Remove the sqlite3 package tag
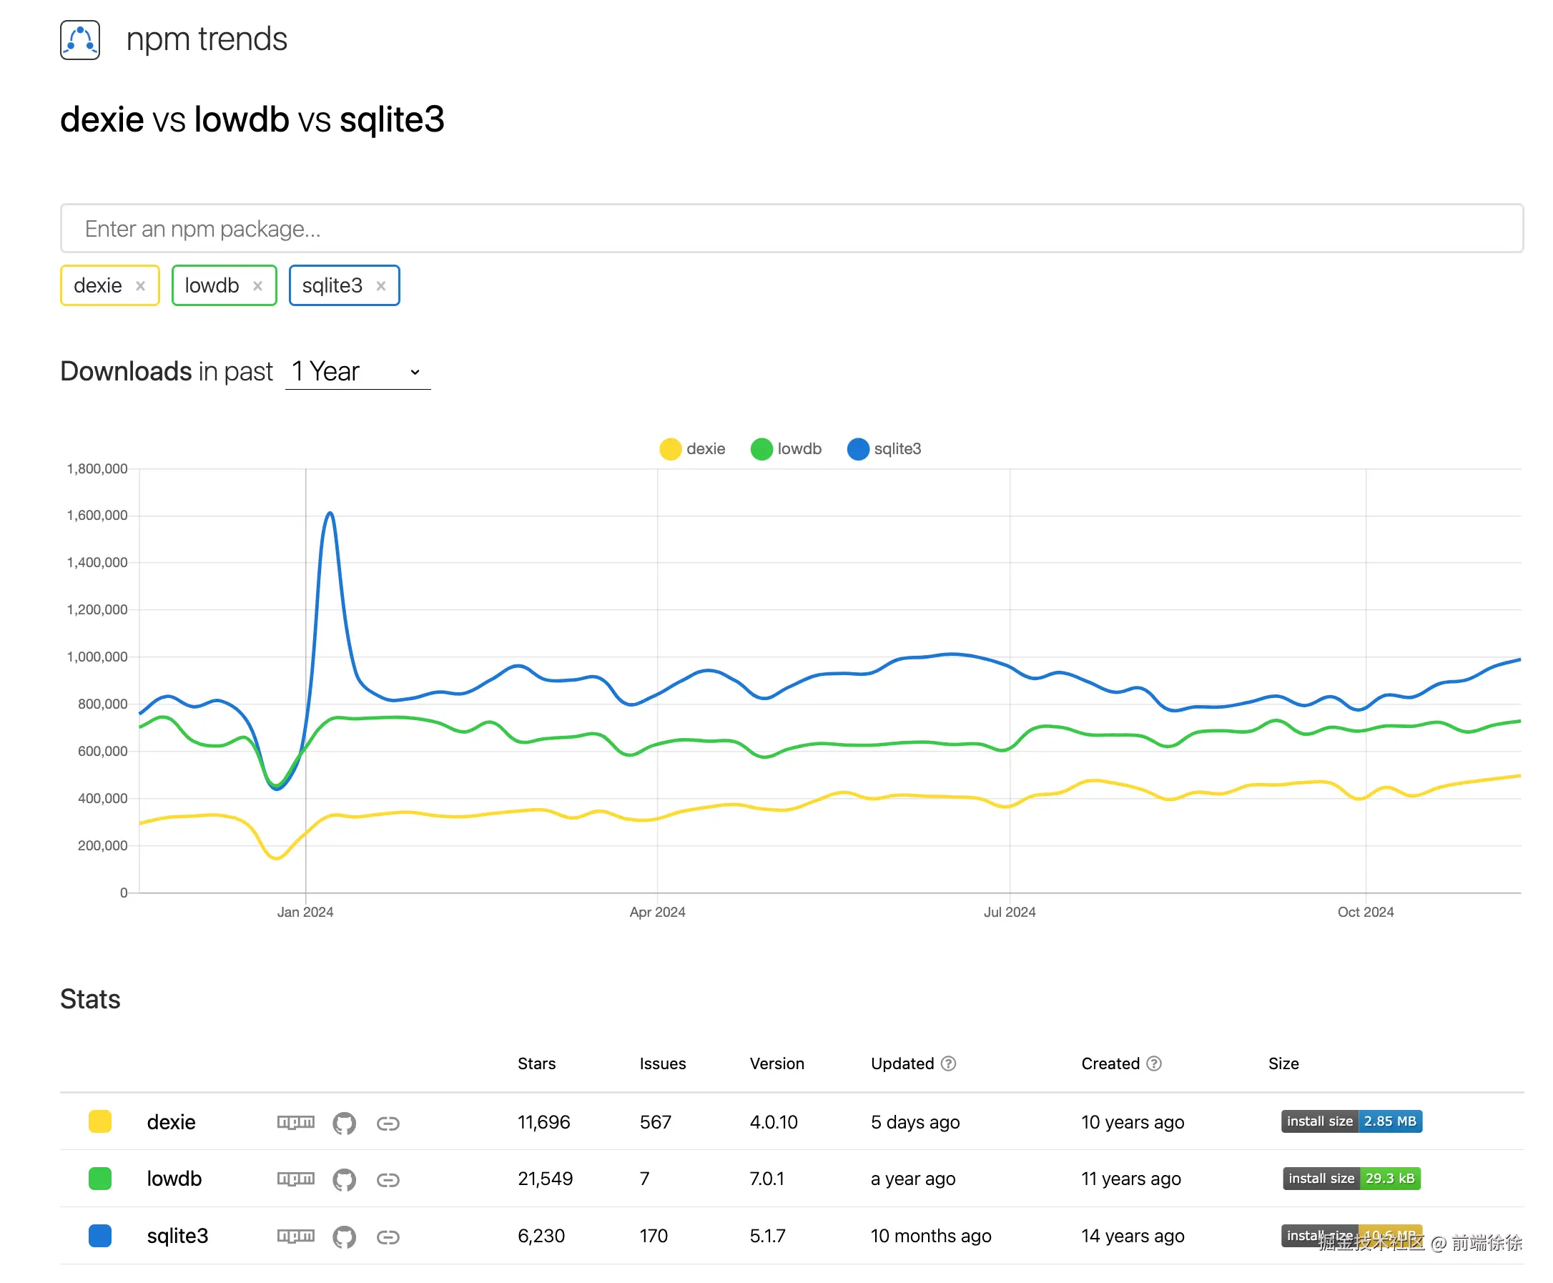 coord(381,286)
